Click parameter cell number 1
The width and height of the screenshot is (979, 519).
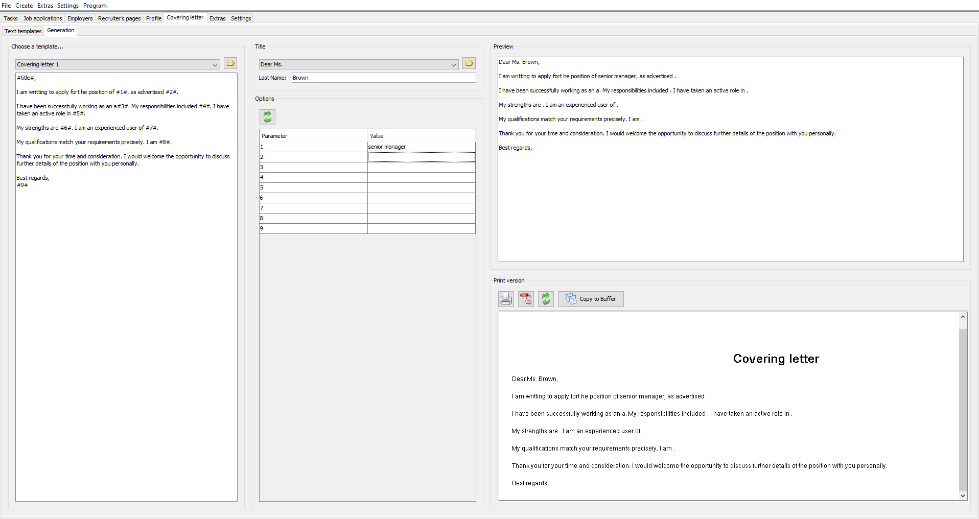tap(313, 147)
